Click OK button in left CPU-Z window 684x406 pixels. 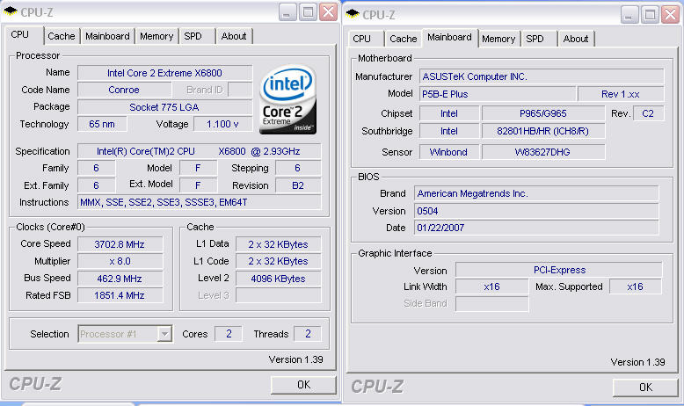point(303,385)
